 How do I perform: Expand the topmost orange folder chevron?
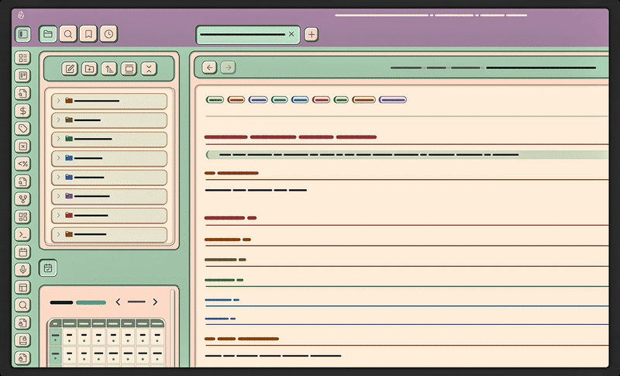(x=59, y=101)
